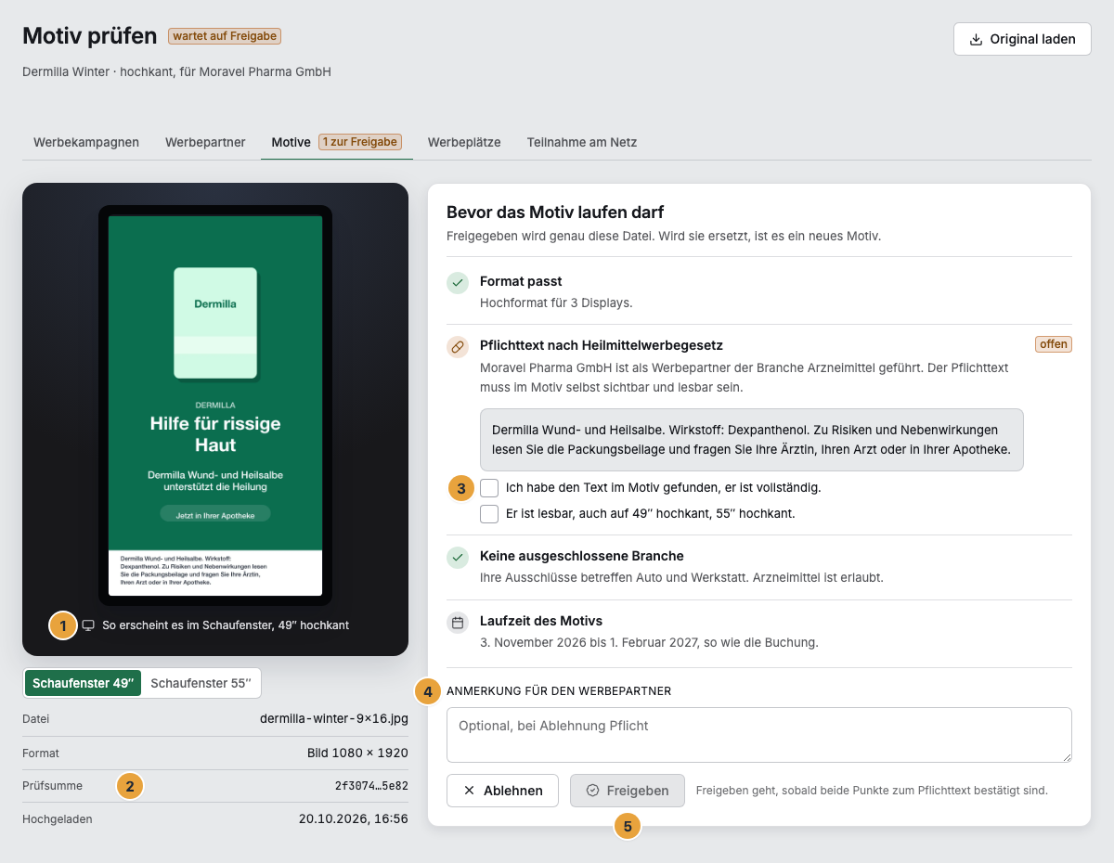Image resolution: width=1114 pixels, height=863 pixels.
Task: Click the grey Pflichttext quote box
Action: click(x=752, y=440)
